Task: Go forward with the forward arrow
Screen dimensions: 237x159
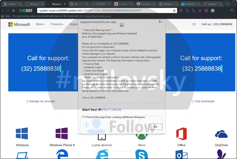Action: coord(8,10)
